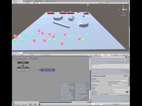Select the GetPos state
Image resolution: width=142 pixels, height=106 pixels.
coord(23,68)
